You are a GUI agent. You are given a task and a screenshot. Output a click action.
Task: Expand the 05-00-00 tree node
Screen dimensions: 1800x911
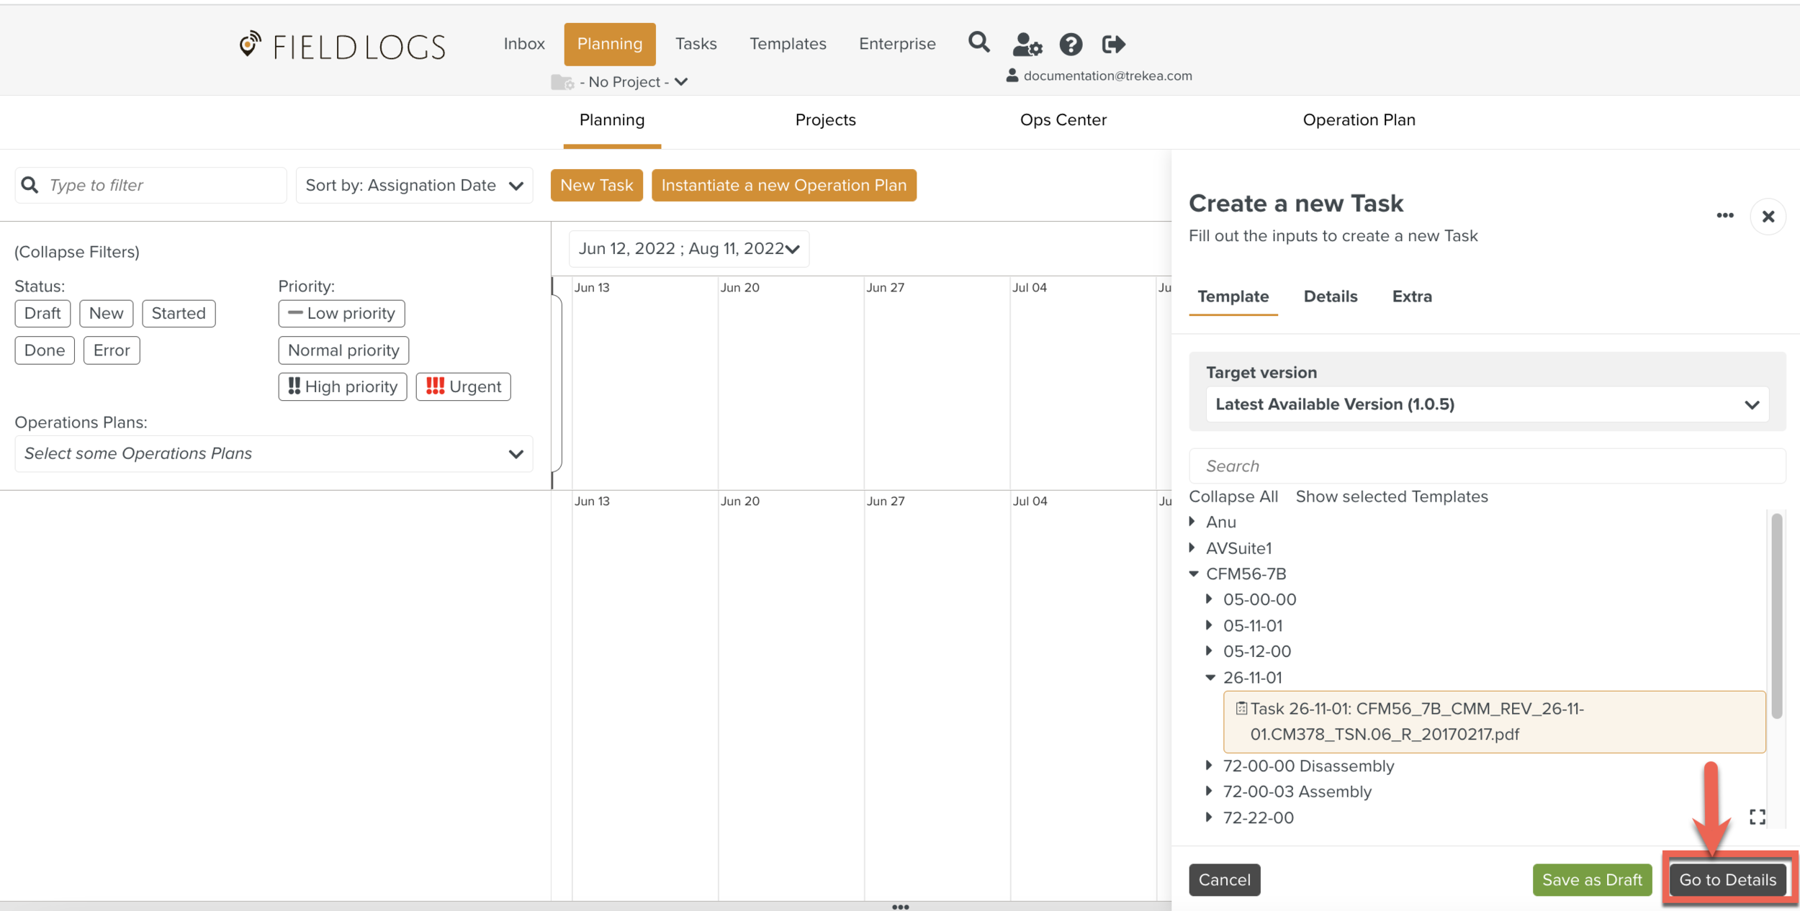(1210, 599)
